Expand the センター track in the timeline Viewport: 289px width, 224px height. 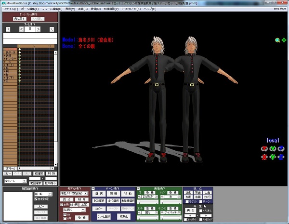point(5,59)
